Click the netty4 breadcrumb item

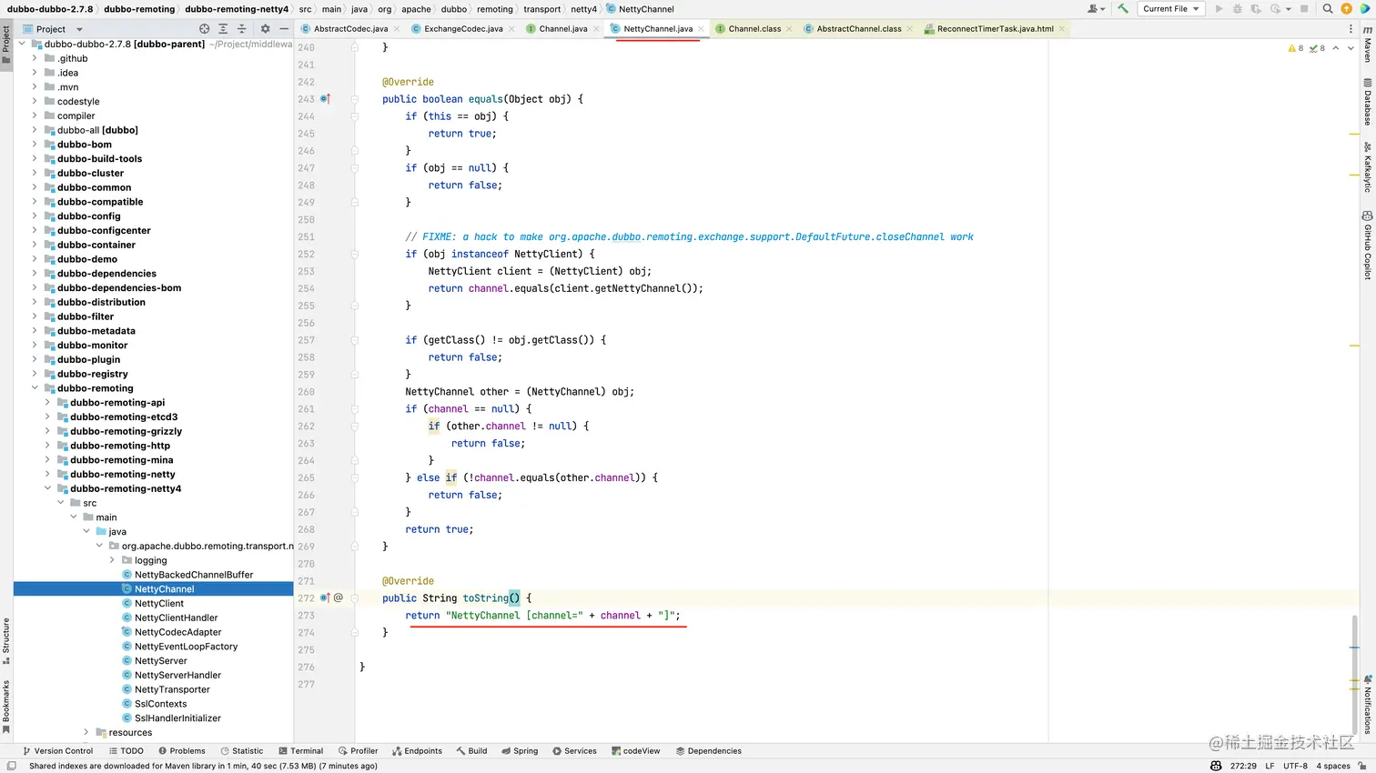[x=583, y=9]
